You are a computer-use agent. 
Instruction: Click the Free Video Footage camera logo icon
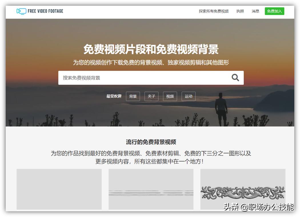click(x=21, y=11)
